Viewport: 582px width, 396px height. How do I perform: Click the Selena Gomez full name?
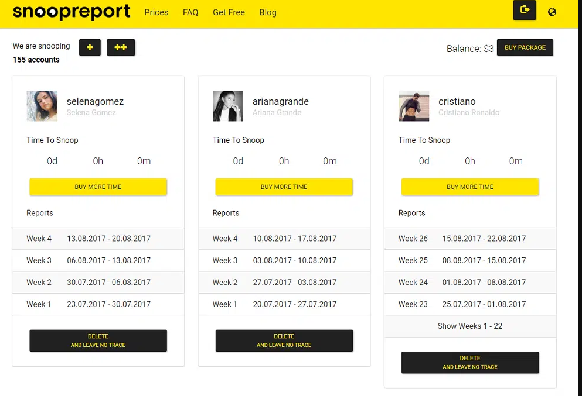point(91,113)
